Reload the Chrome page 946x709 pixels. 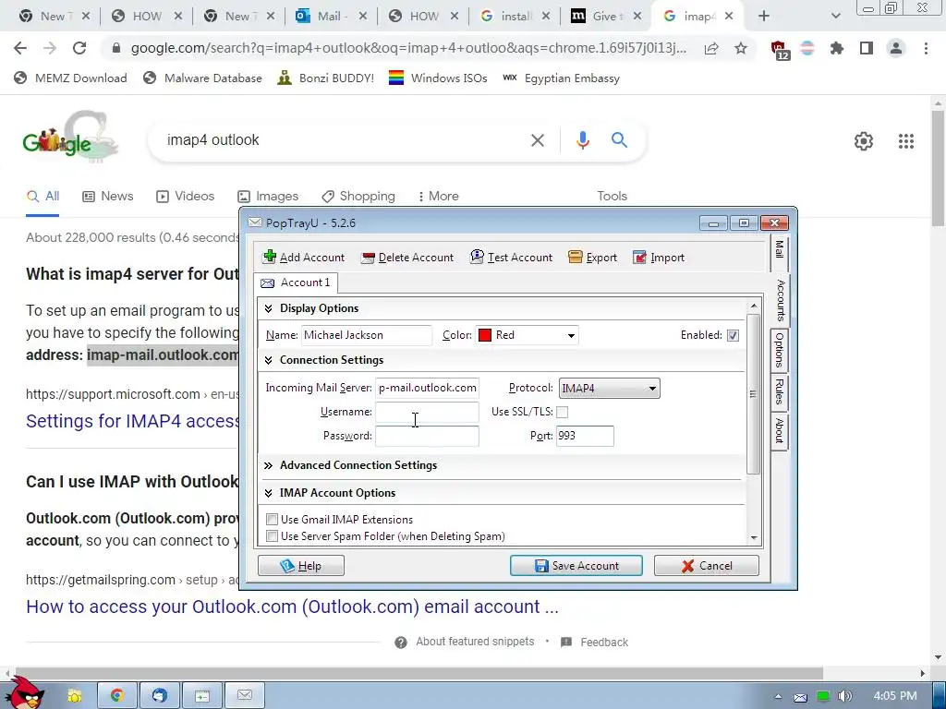point(79,48)
